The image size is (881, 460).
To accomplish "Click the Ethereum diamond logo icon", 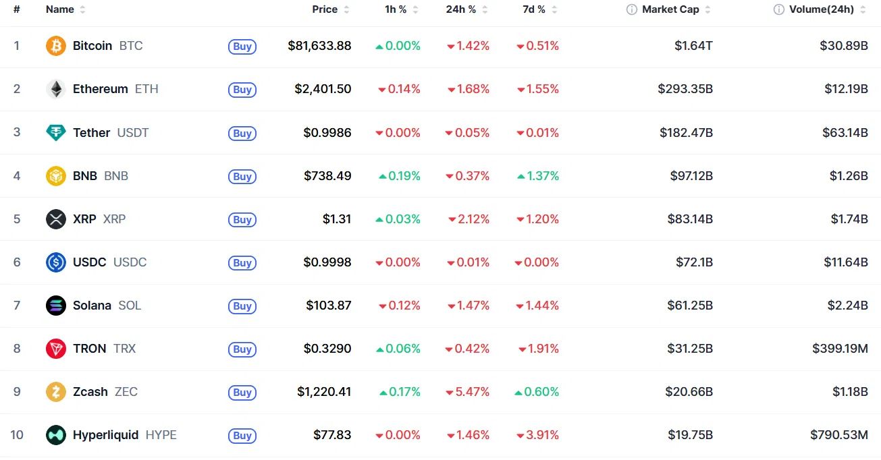I will 56,89.
